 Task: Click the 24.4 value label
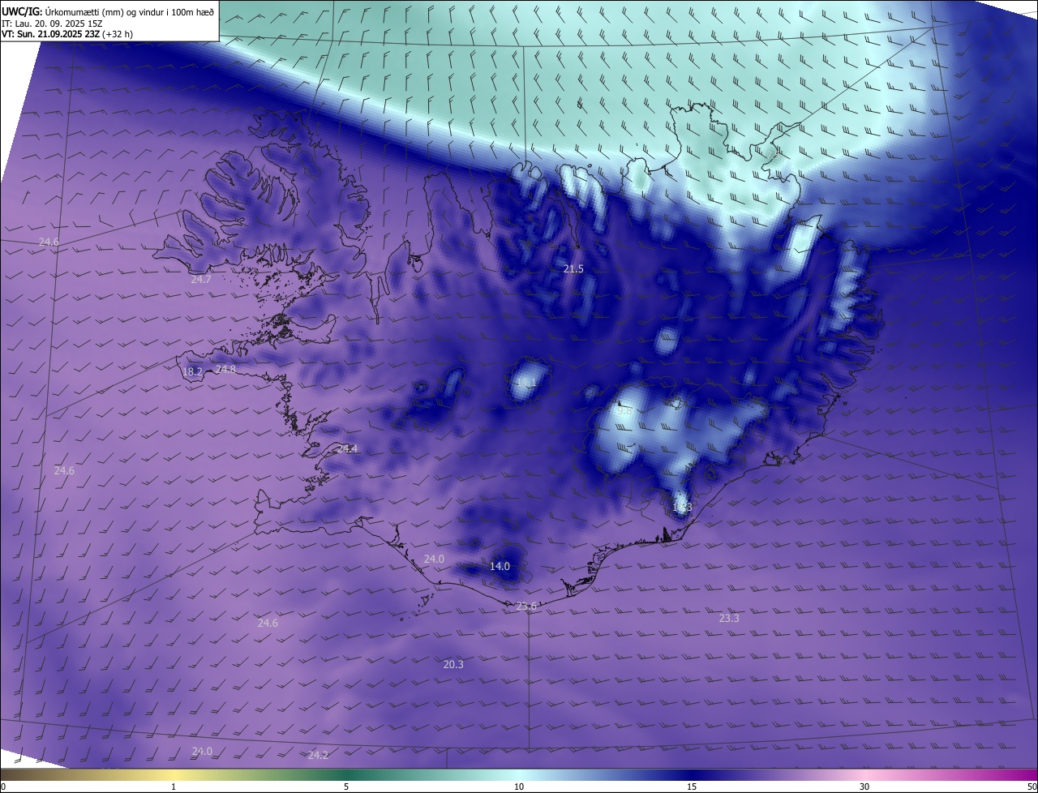[347, 448]
